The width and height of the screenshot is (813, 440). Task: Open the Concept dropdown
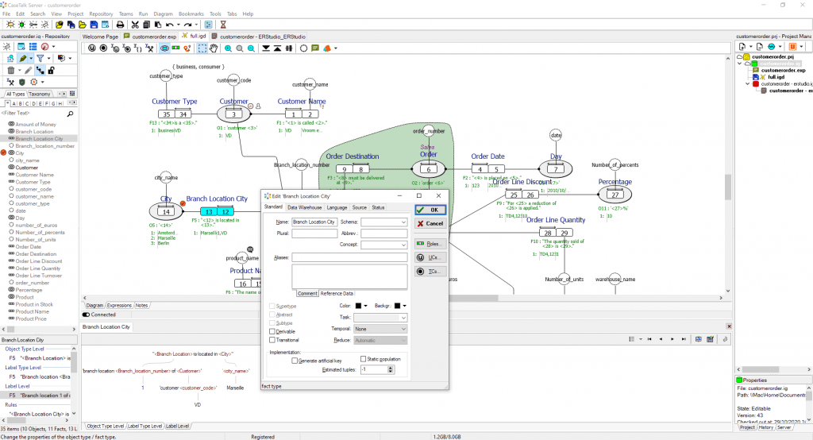(403, 245)
